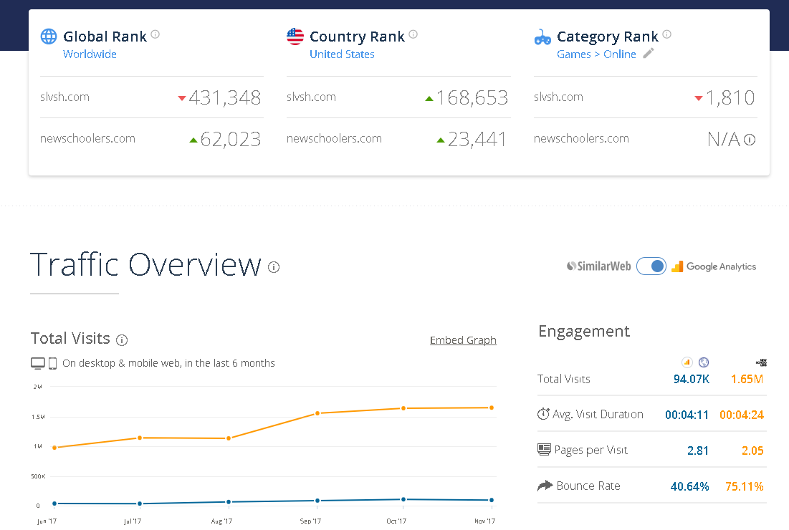Open the Worldwide link under Global Rank

(90, 54)
